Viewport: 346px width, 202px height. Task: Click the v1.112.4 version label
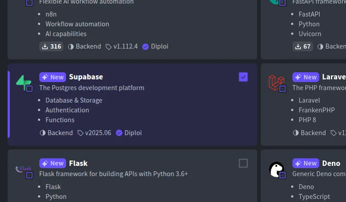click(125, 46)
